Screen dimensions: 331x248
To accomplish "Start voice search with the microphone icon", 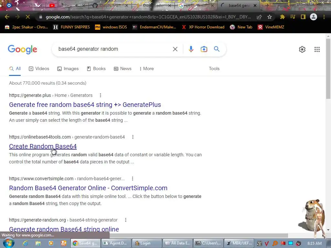I will point(191,49).
